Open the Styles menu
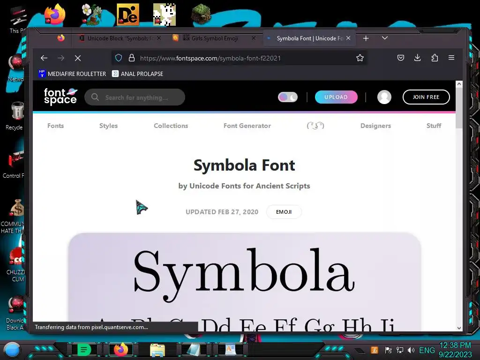Image resolution: width=480 pixels, height=360 pixels. tap(108, 126)
